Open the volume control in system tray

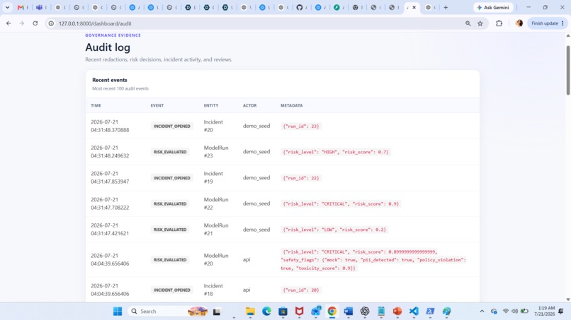[514, 312]
